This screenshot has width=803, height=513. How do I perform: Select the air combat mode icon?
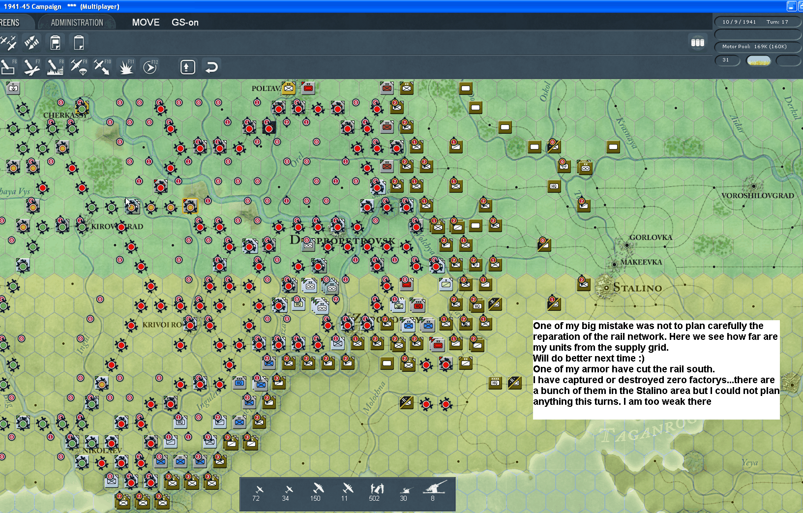point(10,43)
